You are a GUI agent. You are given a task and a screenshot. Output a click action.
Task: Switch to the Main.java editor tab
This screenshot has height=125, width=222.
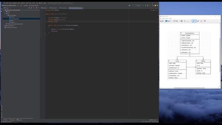(x=44, y=8)
